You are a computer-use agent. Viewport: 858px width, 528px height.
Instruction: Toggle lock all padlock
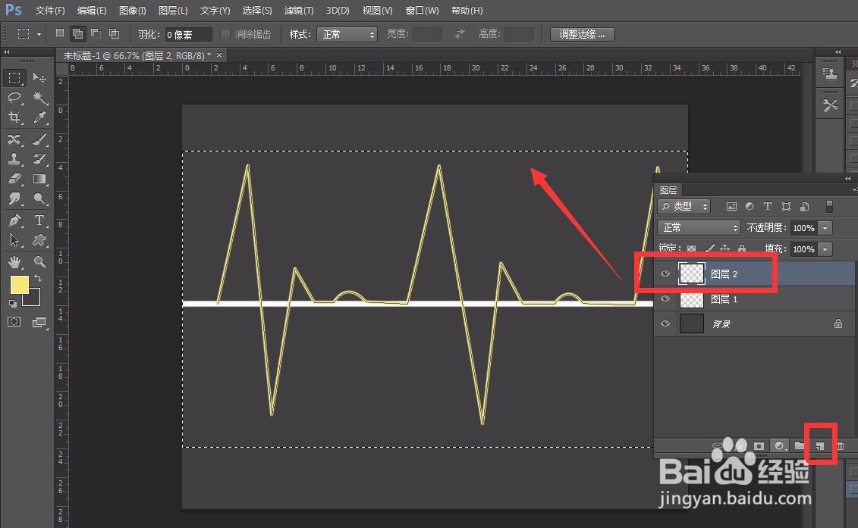pyautogui.click(x=741, y=248)
